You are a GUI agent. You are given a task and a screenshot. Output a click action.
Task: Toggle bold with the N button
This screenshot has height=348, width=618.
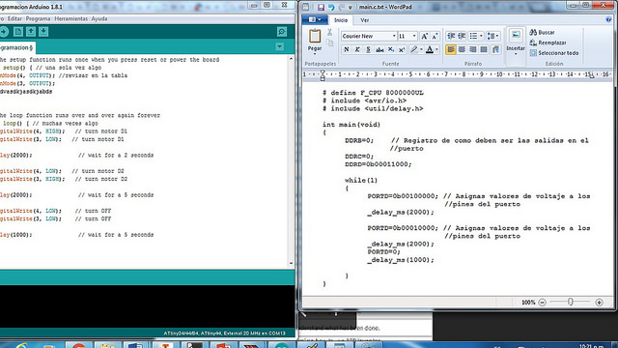347,49
